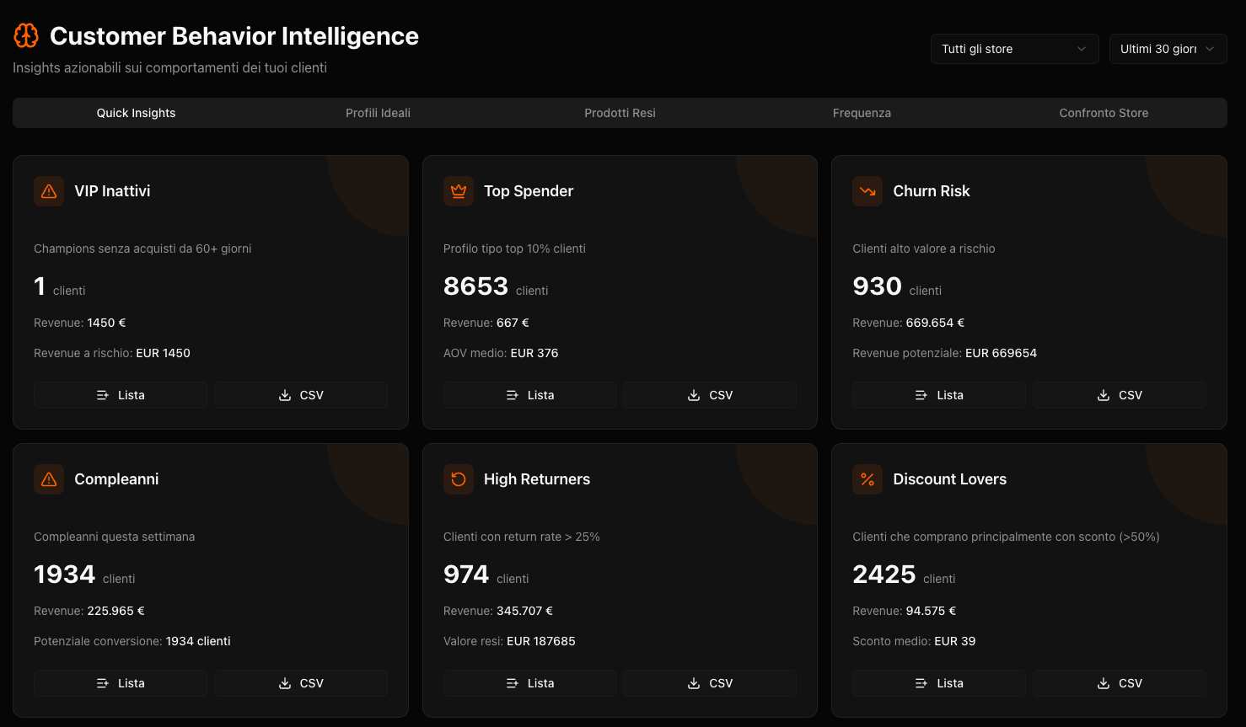1246x727 pixels.
Task: Click the percent icon on Discount Lovers card
Action: pos(867,478)
